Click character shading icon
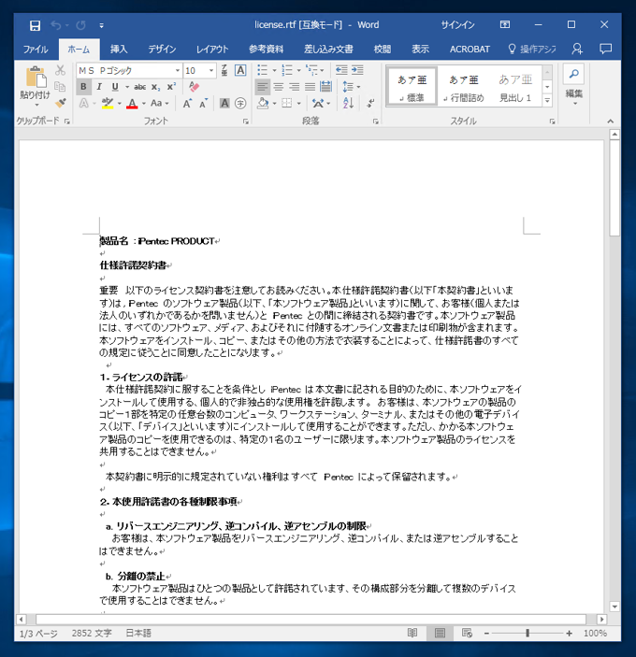This screenshot has height=657, width=636. 224,103
